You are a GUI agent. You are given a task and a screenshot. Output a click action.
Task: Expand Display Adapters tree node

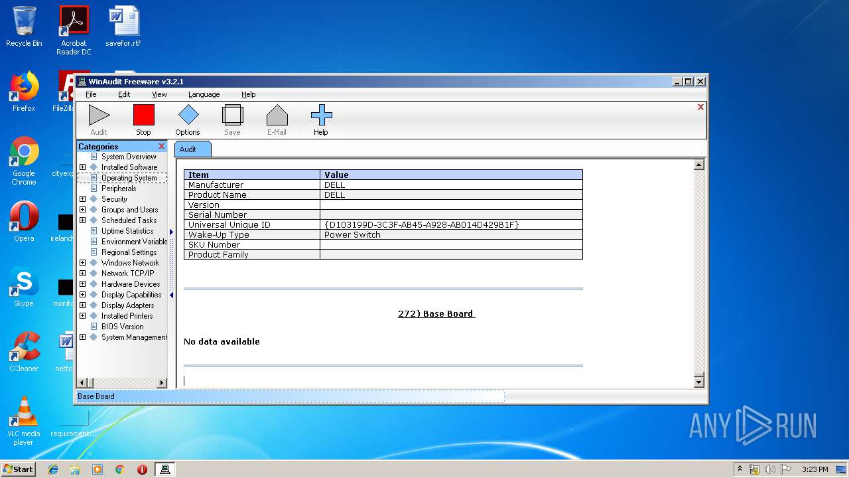82,305
